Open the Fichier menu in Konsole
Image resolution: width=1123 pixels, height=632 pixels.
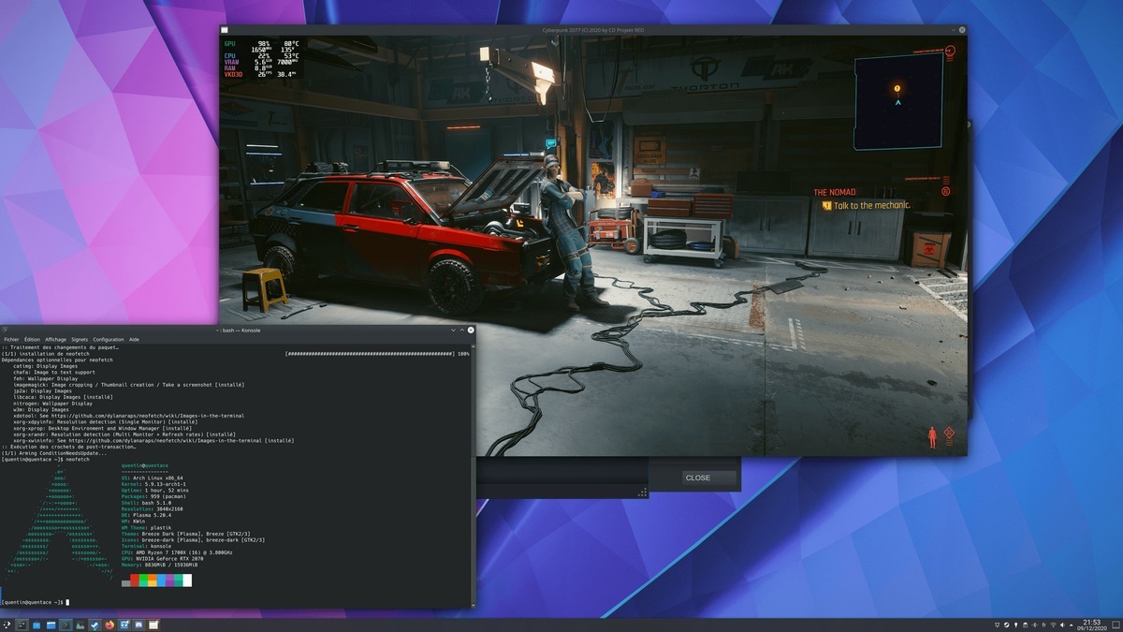click(x=11, y=339)
